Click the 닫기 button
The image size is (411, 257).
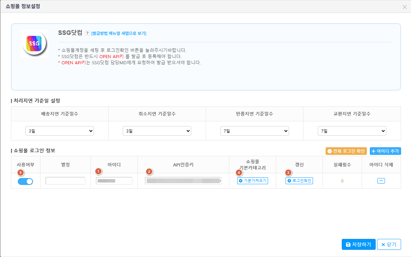[x=389, y=244]
